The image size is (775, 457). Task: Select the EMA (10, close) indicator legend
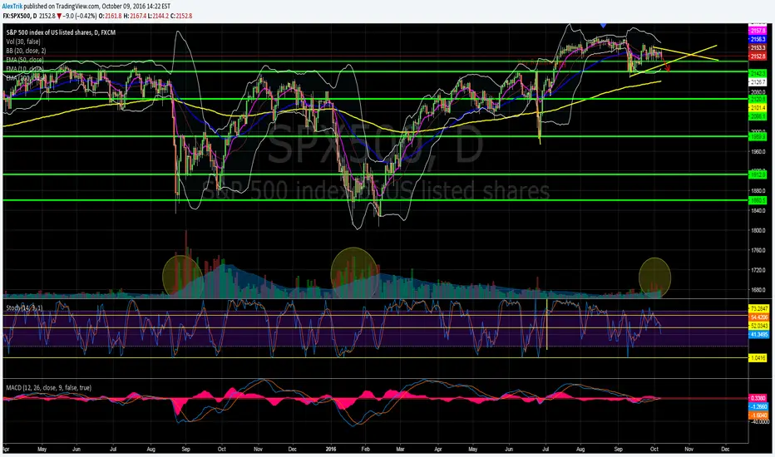click(25, 69)
